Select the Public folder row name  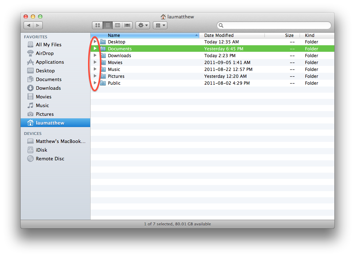point(114,83)
